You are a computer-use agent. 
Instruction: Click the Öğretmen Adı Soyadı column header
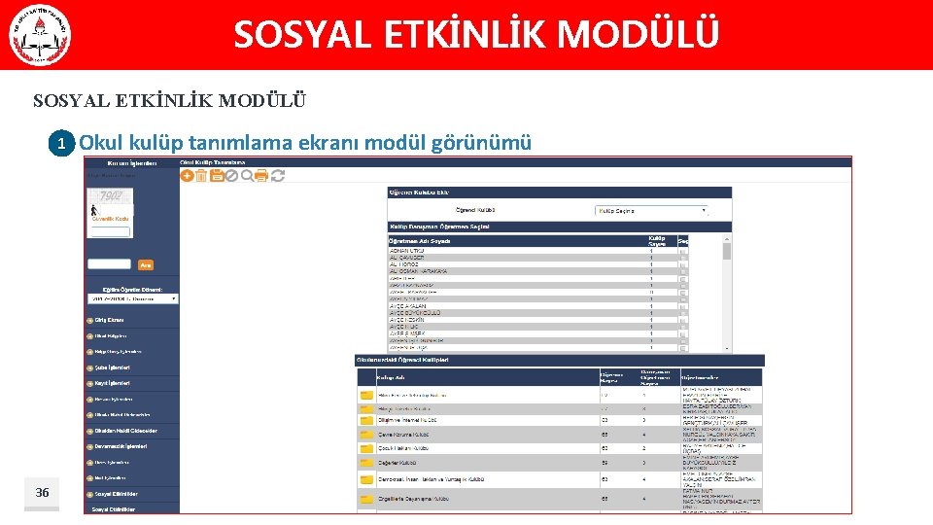[x=420, y=241]
